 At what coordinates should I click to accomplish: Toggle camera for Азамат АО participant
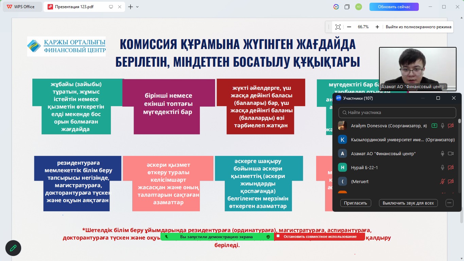pos(451,153)
